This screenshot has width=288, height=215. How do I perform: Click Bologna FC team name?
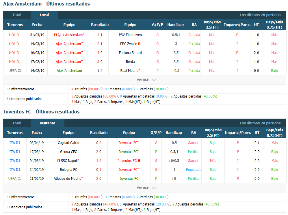(x=68, y=170)
